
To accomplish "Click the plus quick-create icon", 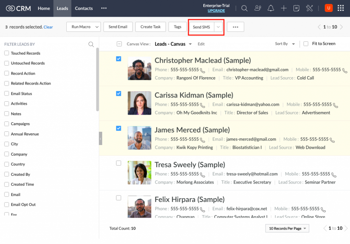I will tap(284, 8).
